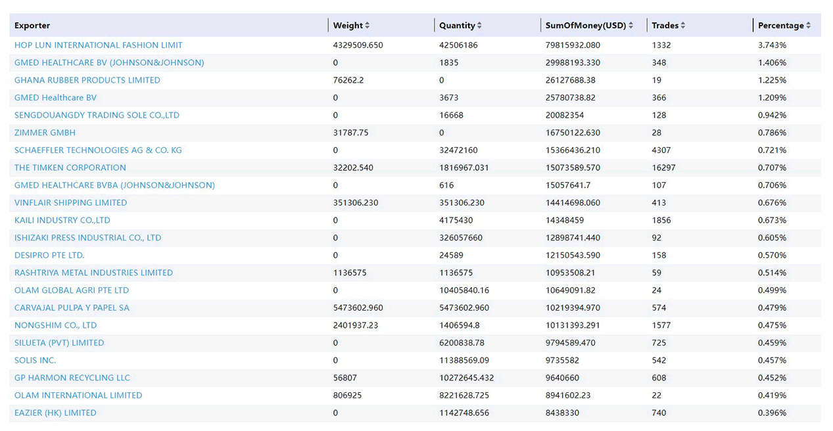This screenshot has width=833, height=431.
Task: Select quantity value 11388569.09
Action: click(465, 360)
